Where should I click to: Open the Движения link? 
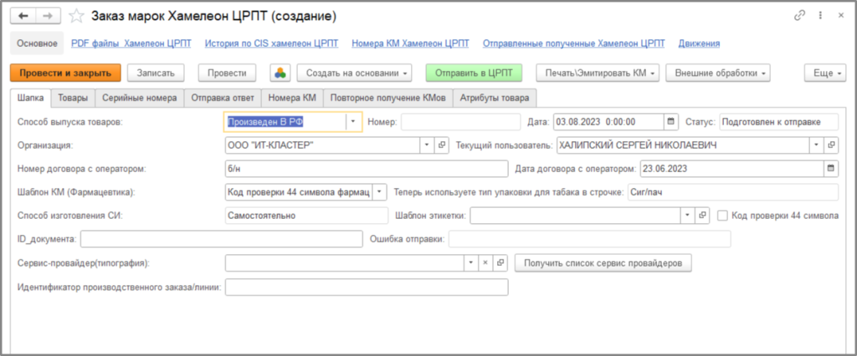699,43
